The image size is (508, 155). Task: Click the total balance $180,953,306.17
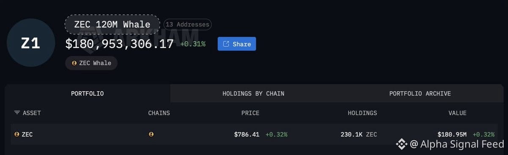(x=119, y=44)
